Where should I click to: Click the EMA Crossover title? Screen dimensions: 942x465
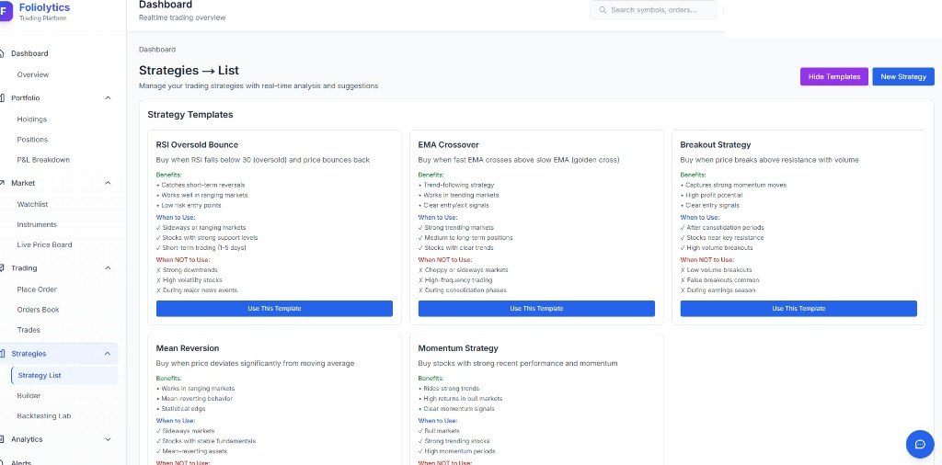pos(449,145)
